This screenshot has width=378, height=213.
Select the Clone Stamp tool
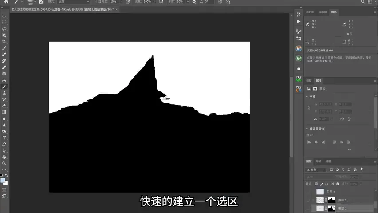coord(4,93)
